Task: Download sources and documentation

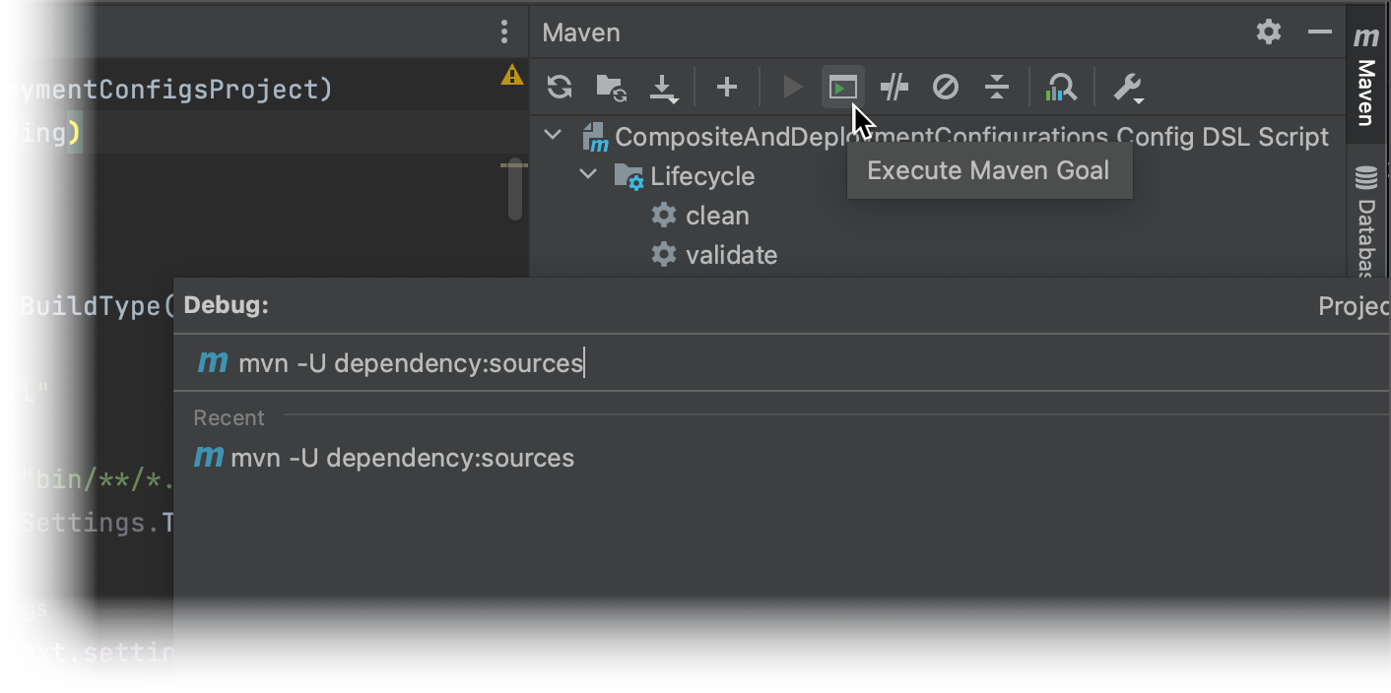Action: click(664, 88)
